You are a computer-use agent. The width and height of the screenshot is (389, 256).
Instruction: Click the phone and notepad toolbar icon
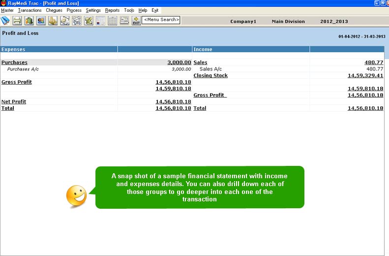(65, 21)
